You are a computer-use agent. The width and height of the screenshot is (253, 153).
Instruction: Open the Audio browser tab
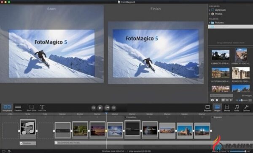point(237,108)
